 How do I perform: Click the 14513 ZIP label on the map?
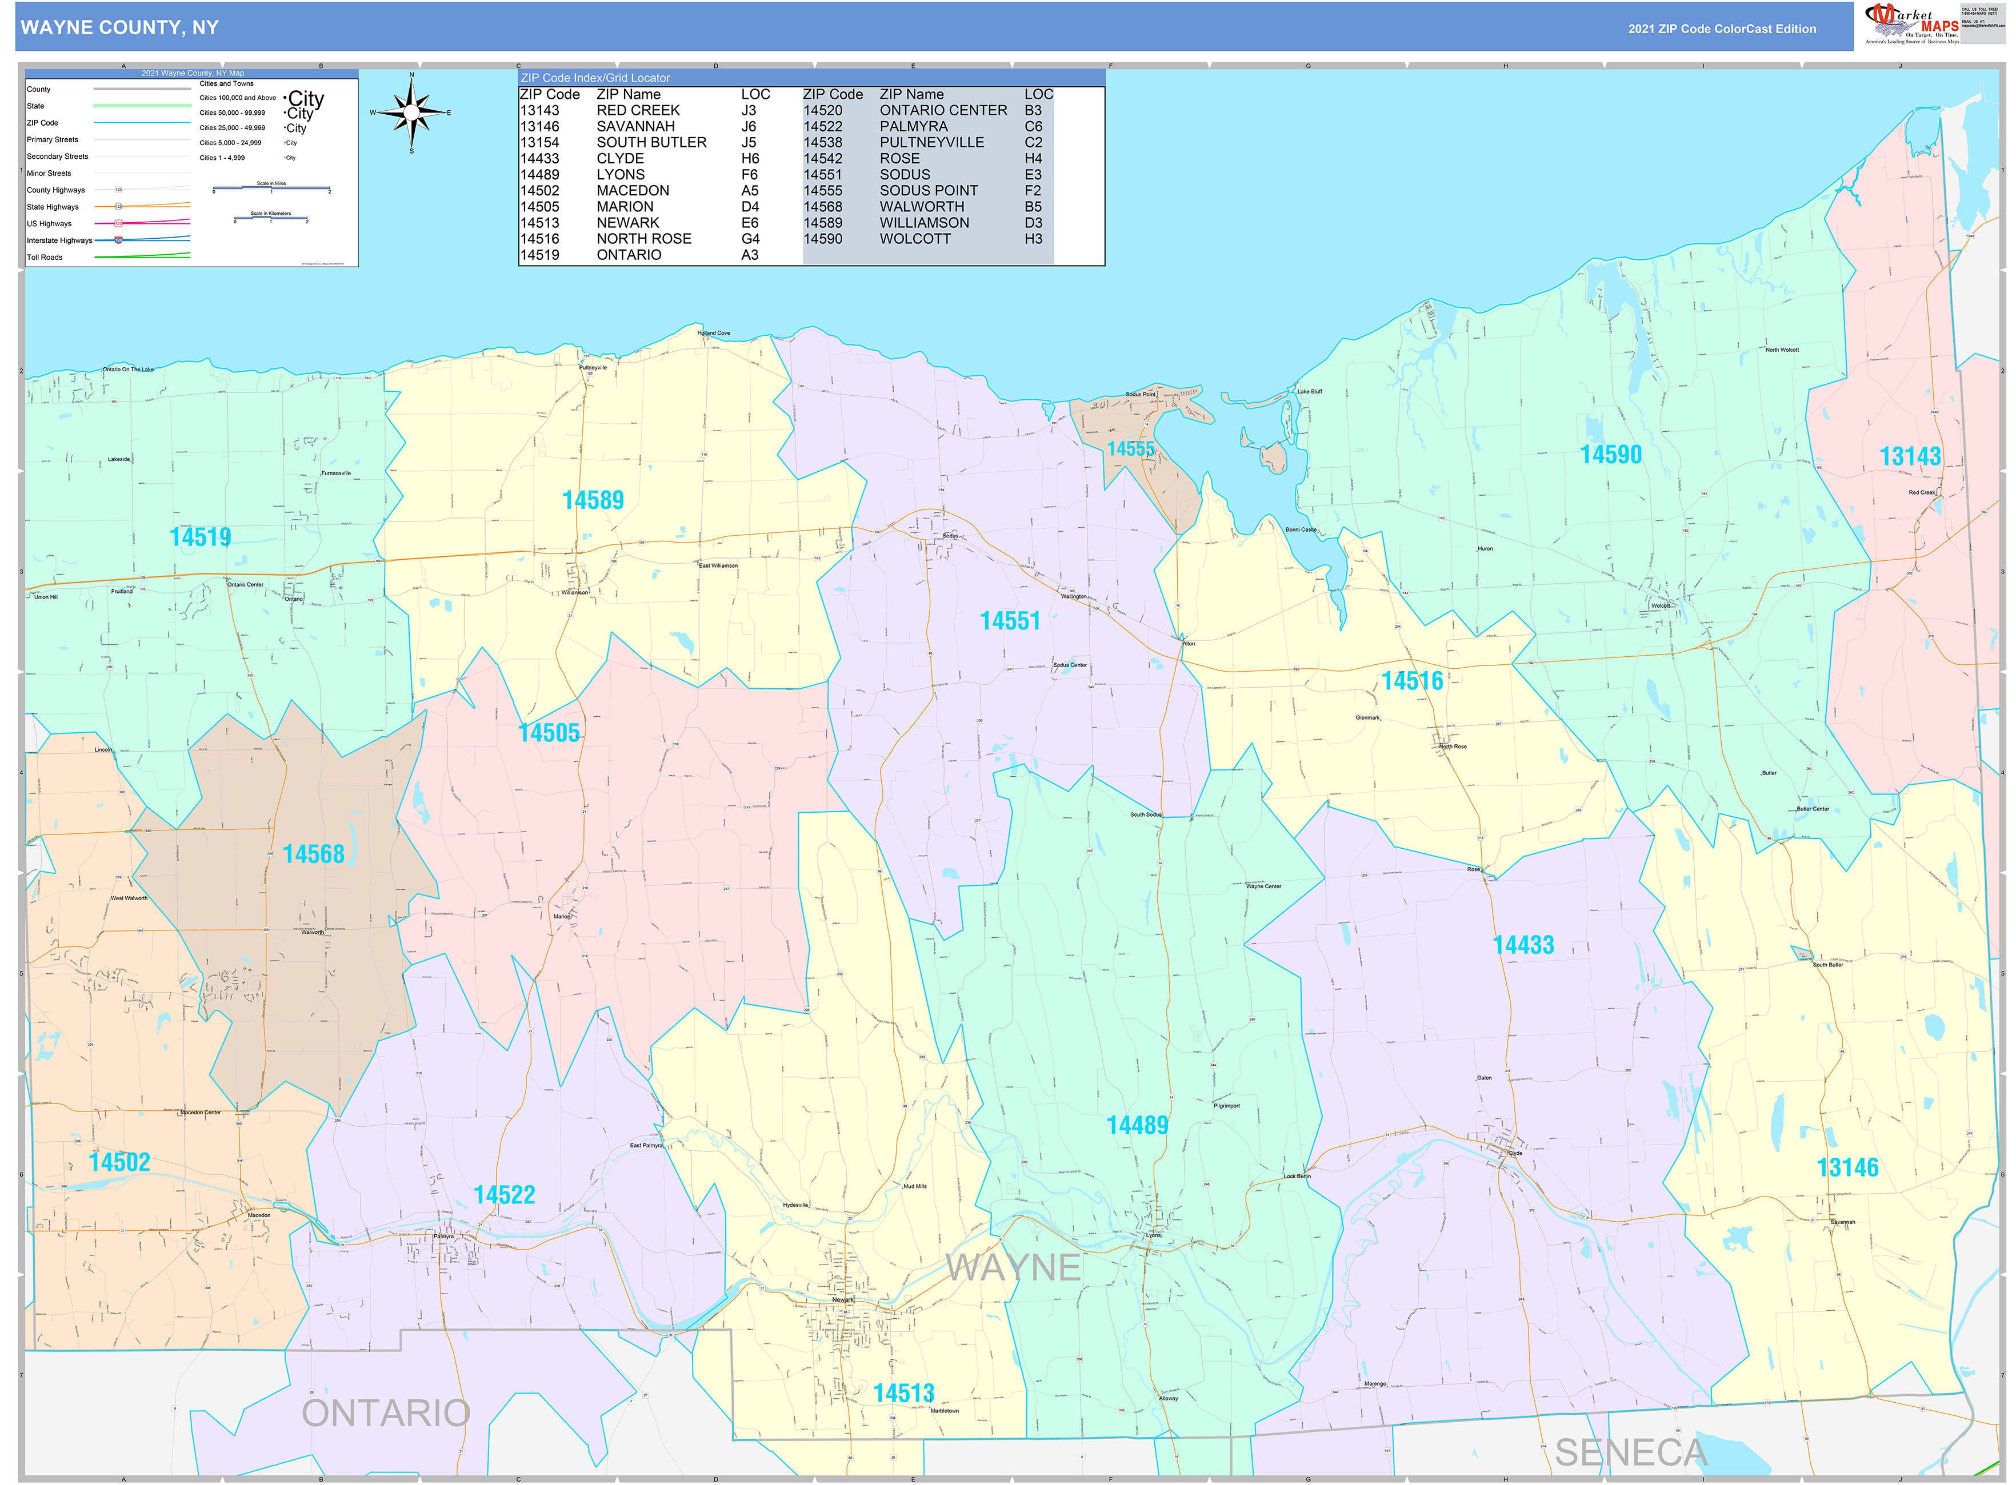(903, 1393)
